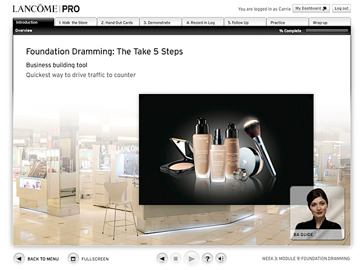Click the text Business building tool
Screen dimensions: 364x270
[56, 65]
